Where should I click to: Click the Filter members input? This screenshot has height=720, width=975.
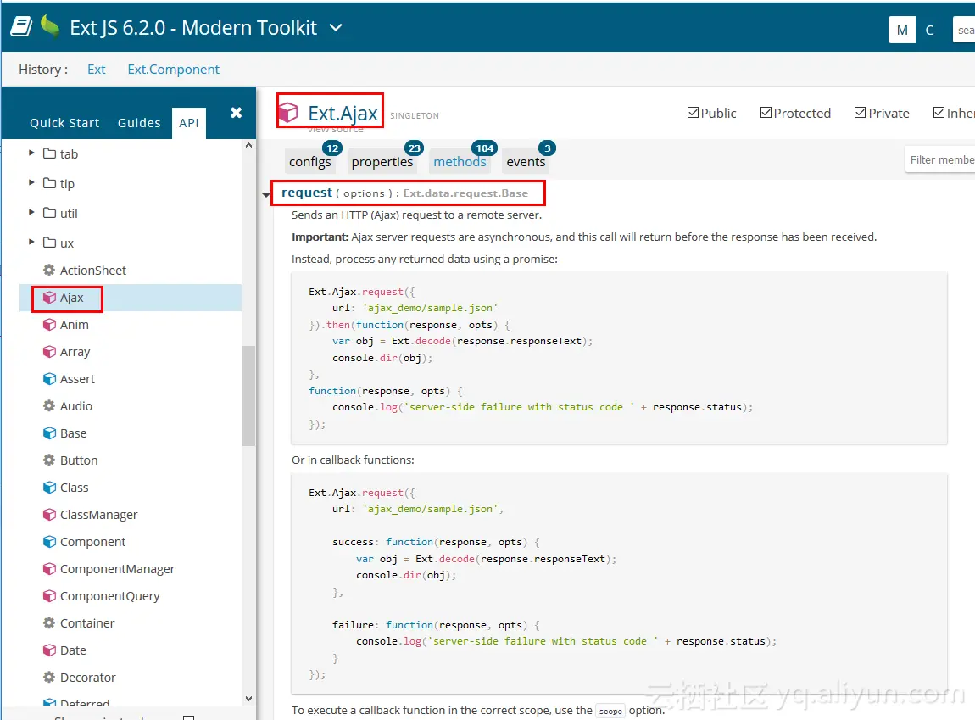tap(940, 159)
